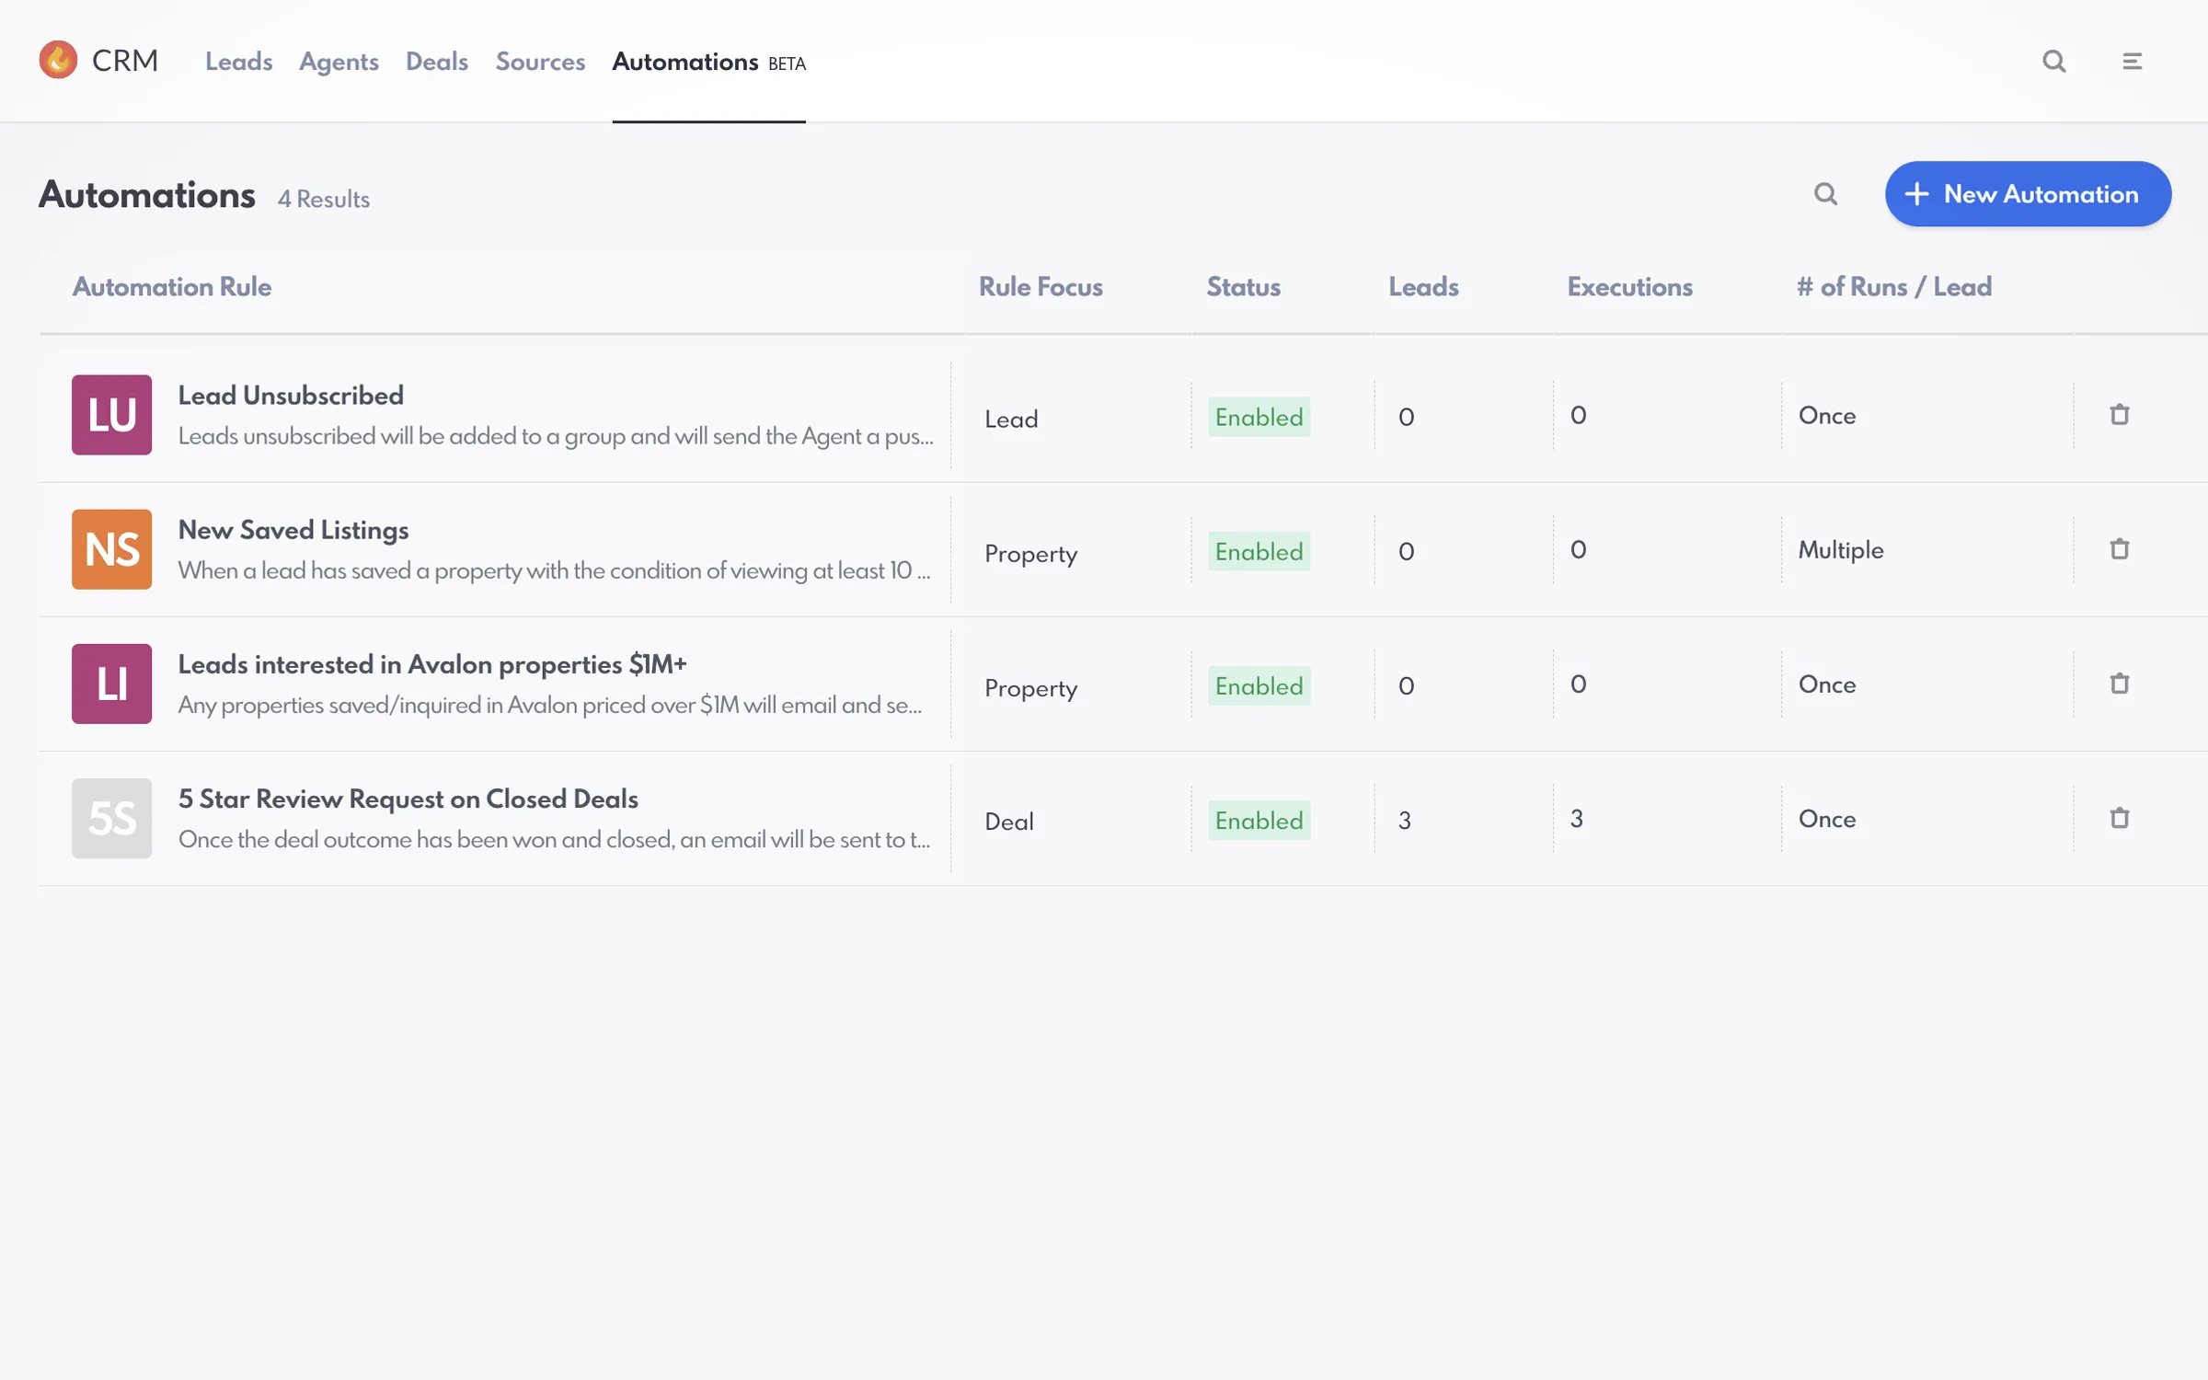The height and width of the screenshot is (1380, 2208).
Task: Delete the Lead Unsubscribed automation
Action: coord(2120,415)
